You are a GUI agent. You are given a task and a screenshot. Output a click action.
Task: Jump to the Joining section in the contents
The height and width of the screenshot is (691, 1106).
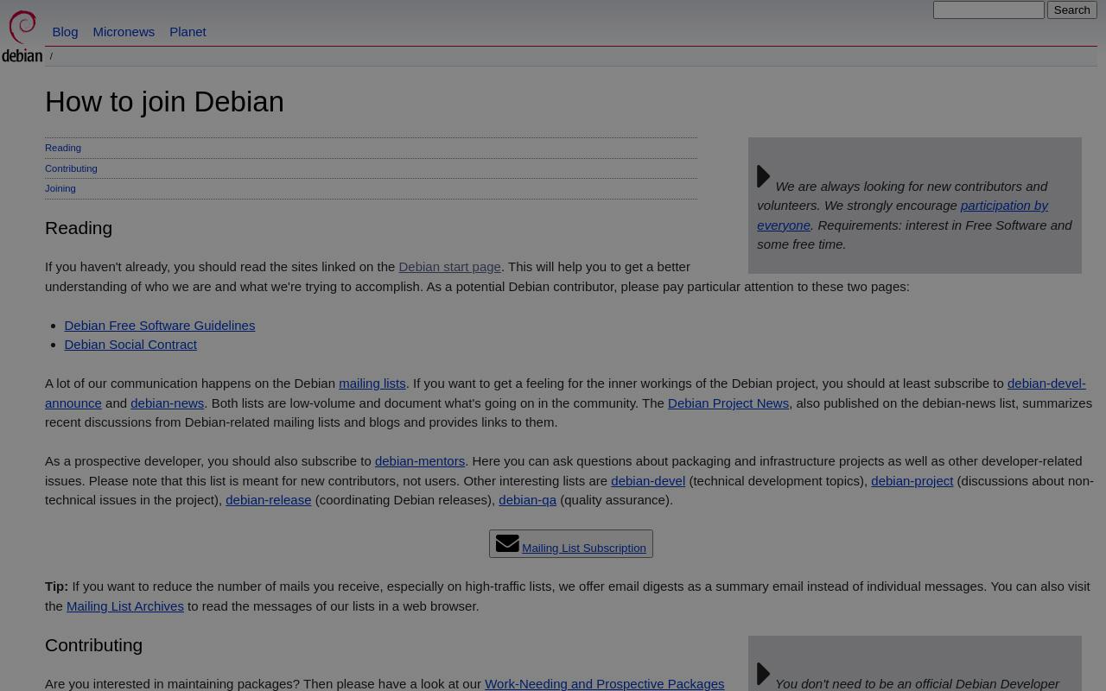pos(60,188)
